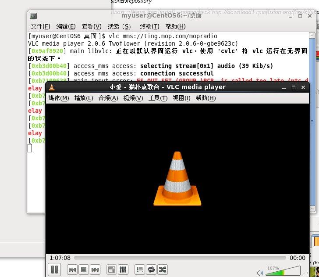
Task: Close the terminal window
Action: click(310, 16)
